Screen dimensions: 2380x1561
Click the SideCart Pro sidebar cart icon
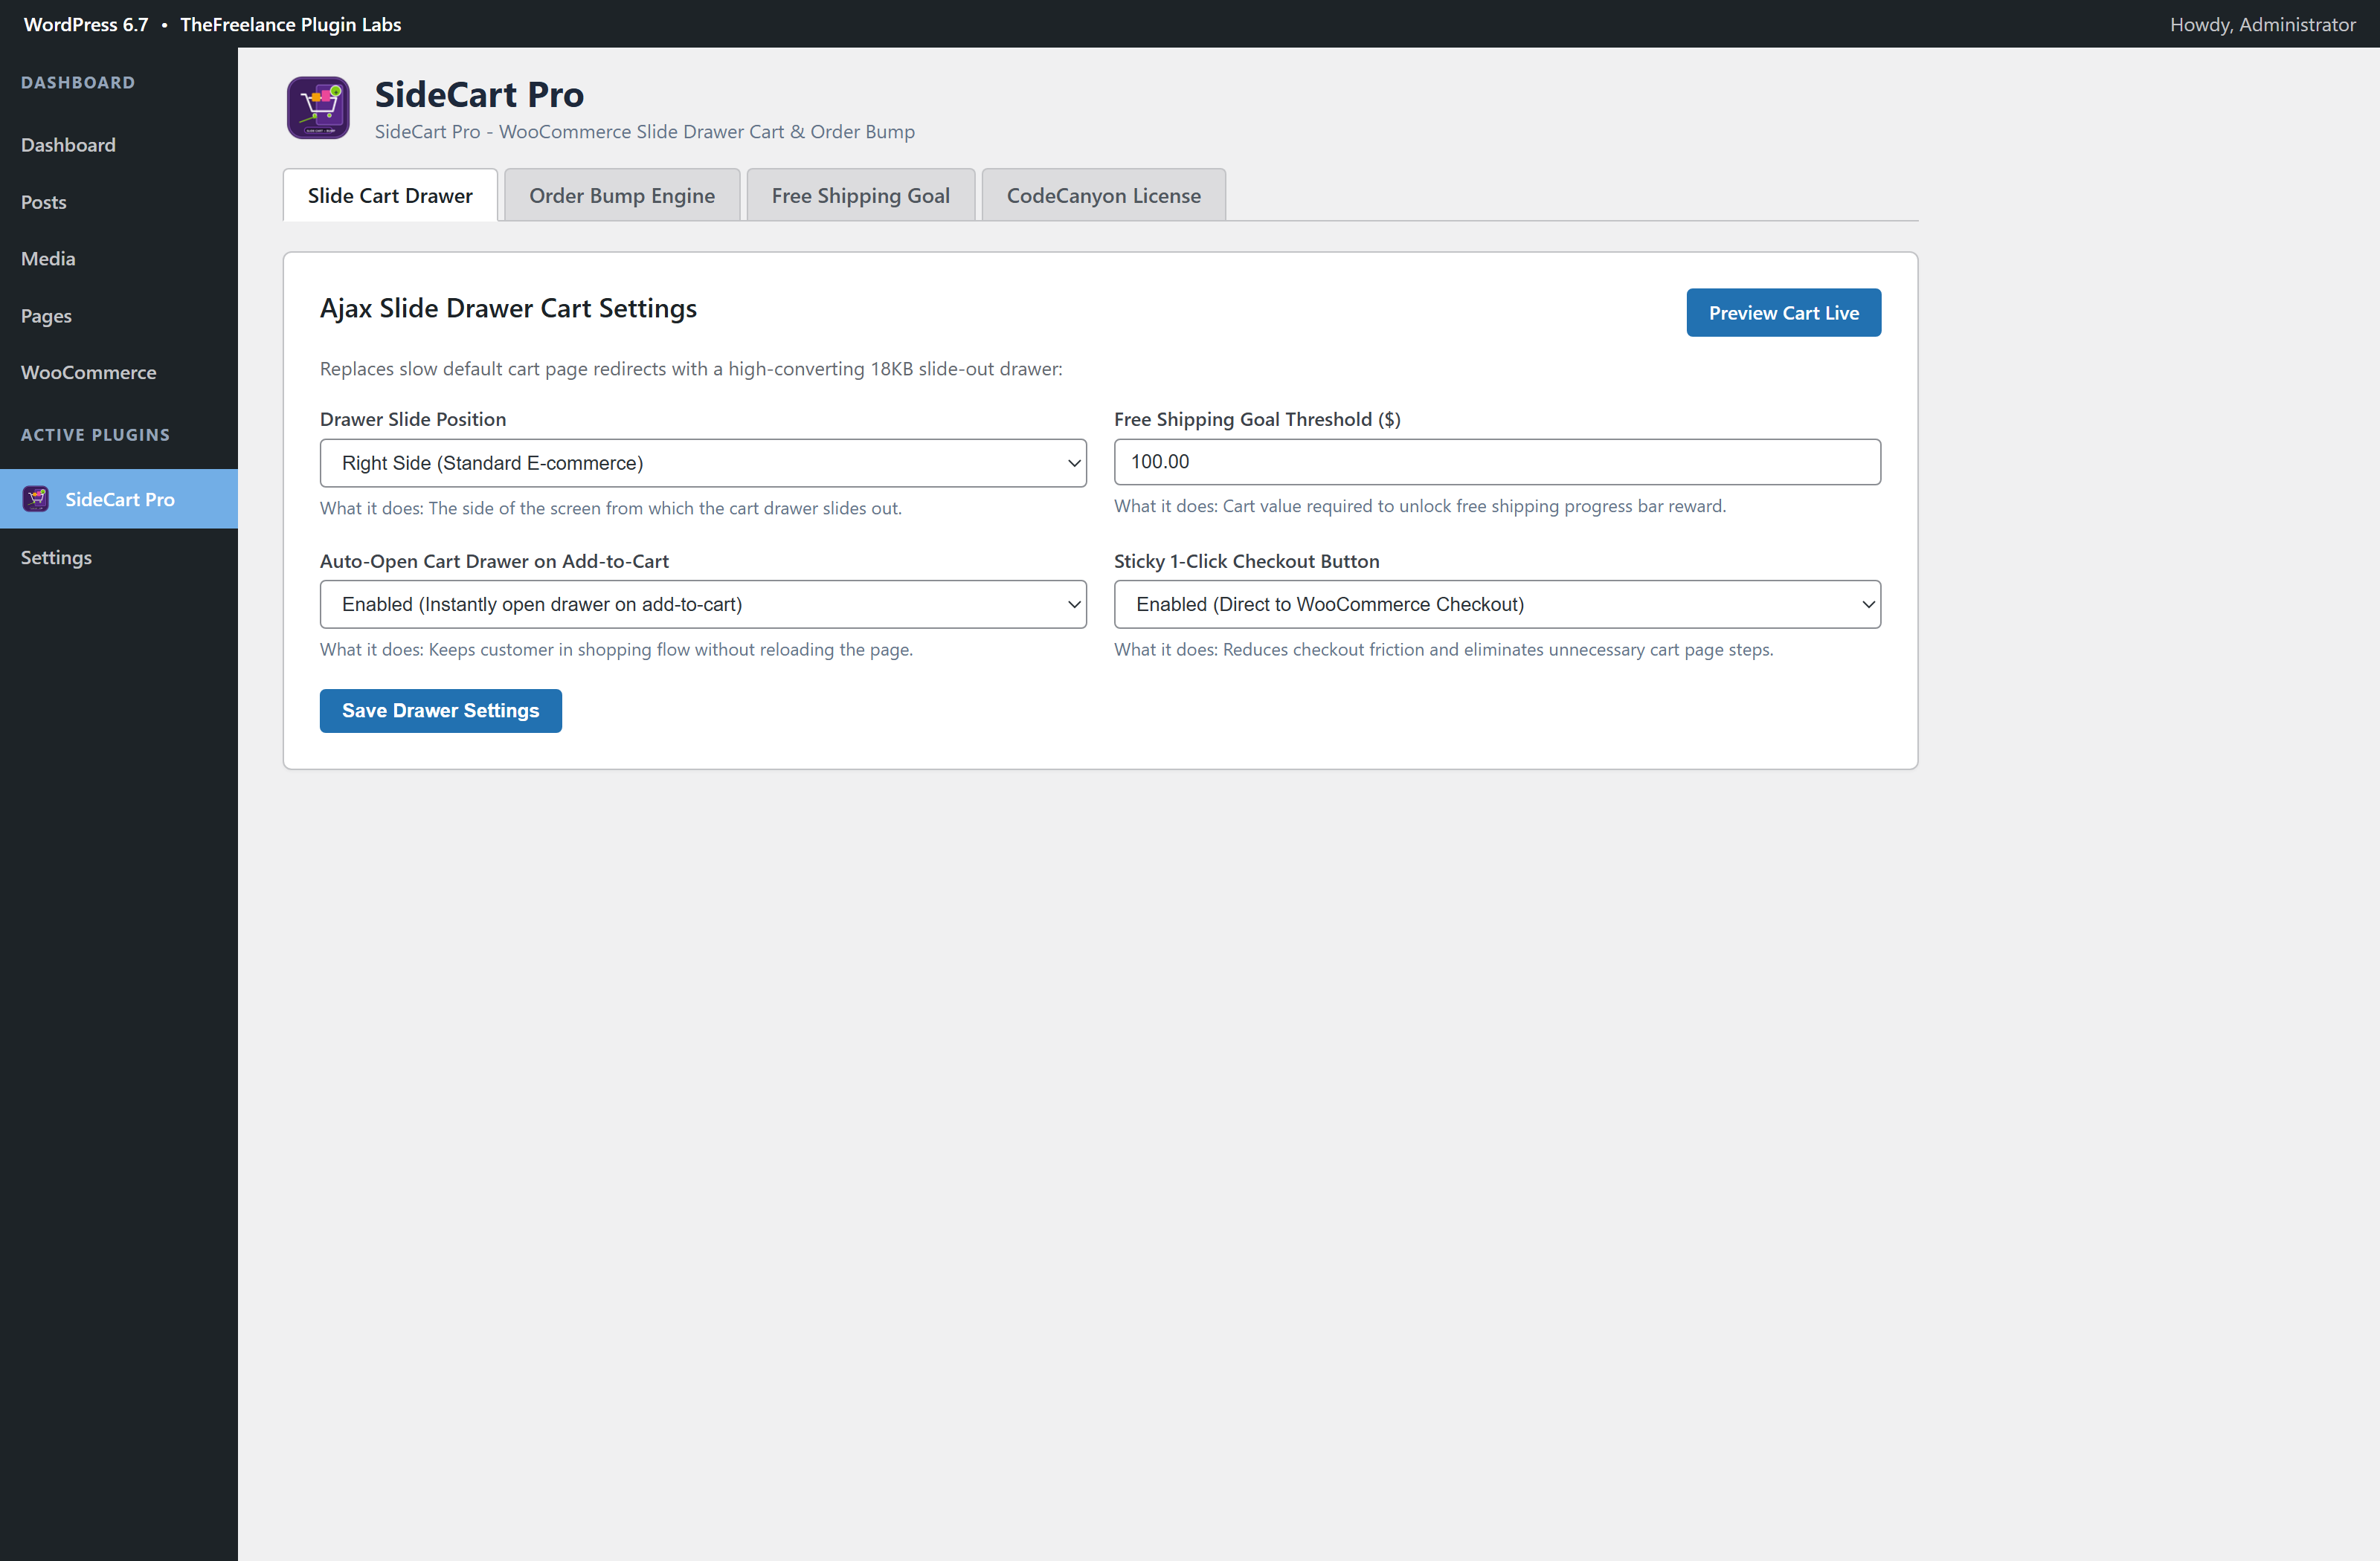coord(36,499)
